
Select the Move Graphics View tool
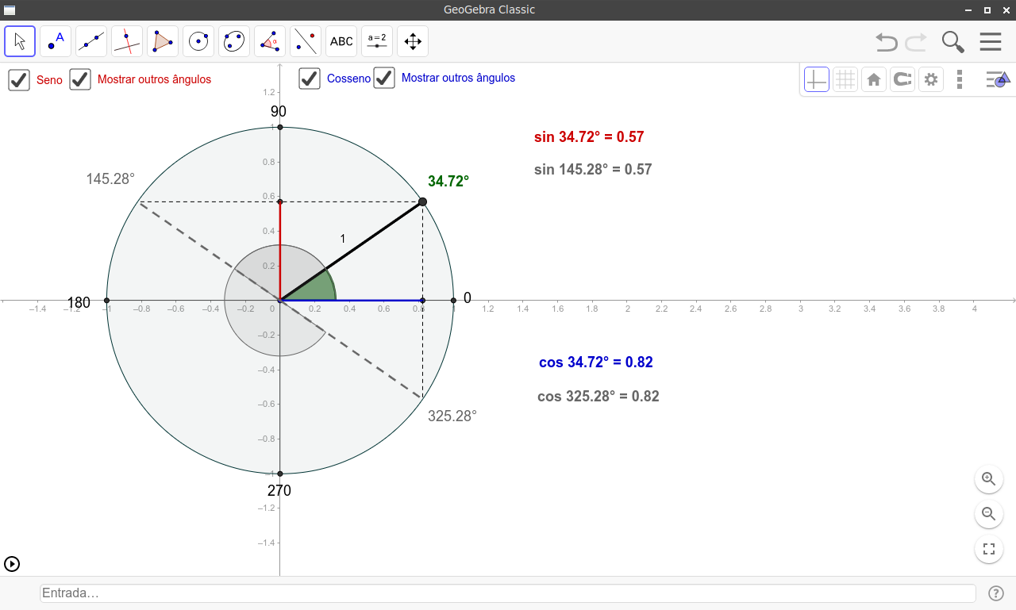413,41
